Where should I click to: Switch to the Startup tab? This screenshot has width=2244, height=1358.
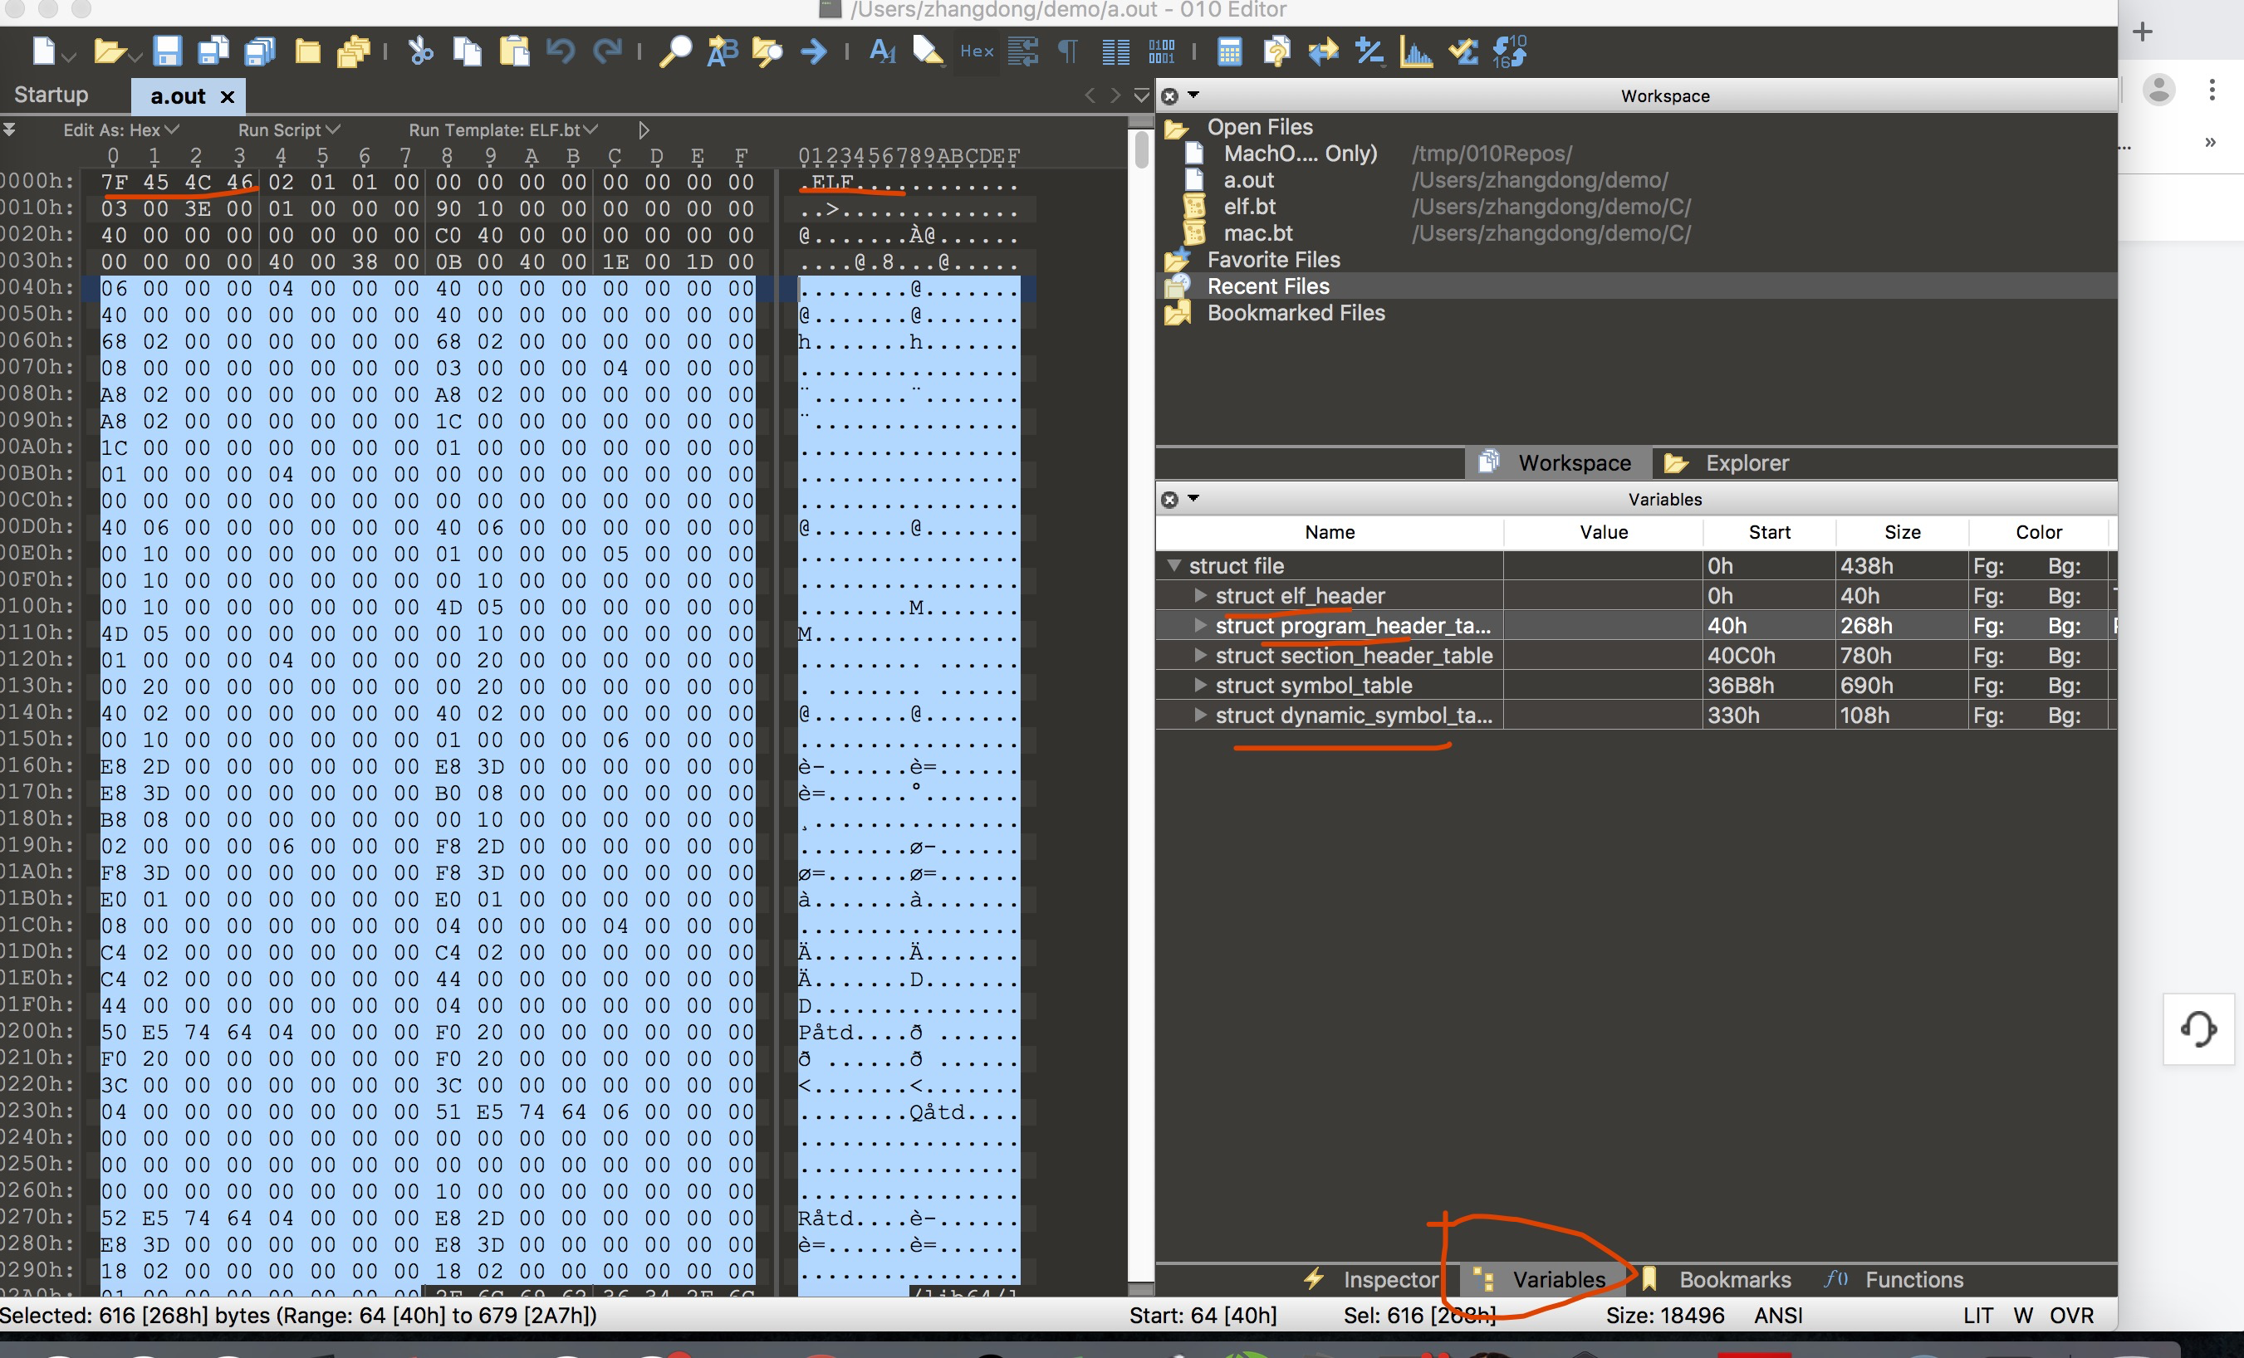pyautogui.click(x=52, y=95)
